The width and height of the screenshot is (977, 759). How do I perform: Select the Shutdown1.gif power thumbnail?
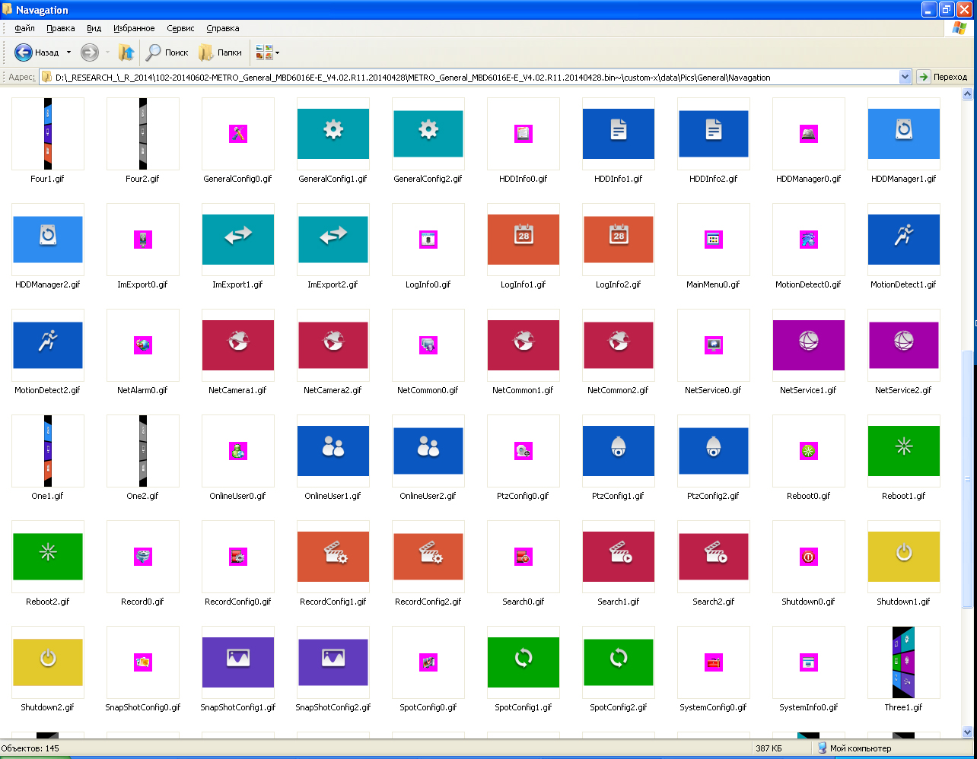tap(903, 557)
